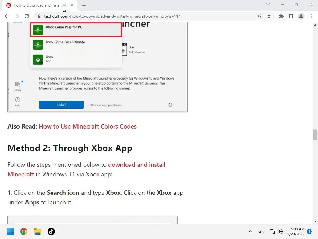
Task: Open Chrome profile avatar menu
Action: 301,16
